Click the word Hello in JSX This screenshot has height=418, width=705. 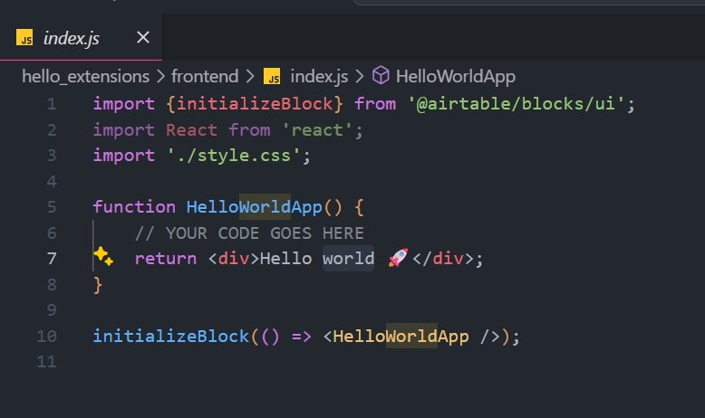[x=286, y=259]
